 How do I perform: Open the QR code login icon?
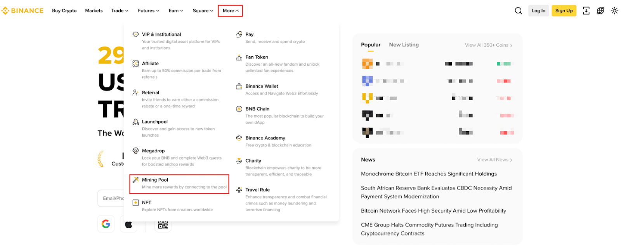(163, 224)
